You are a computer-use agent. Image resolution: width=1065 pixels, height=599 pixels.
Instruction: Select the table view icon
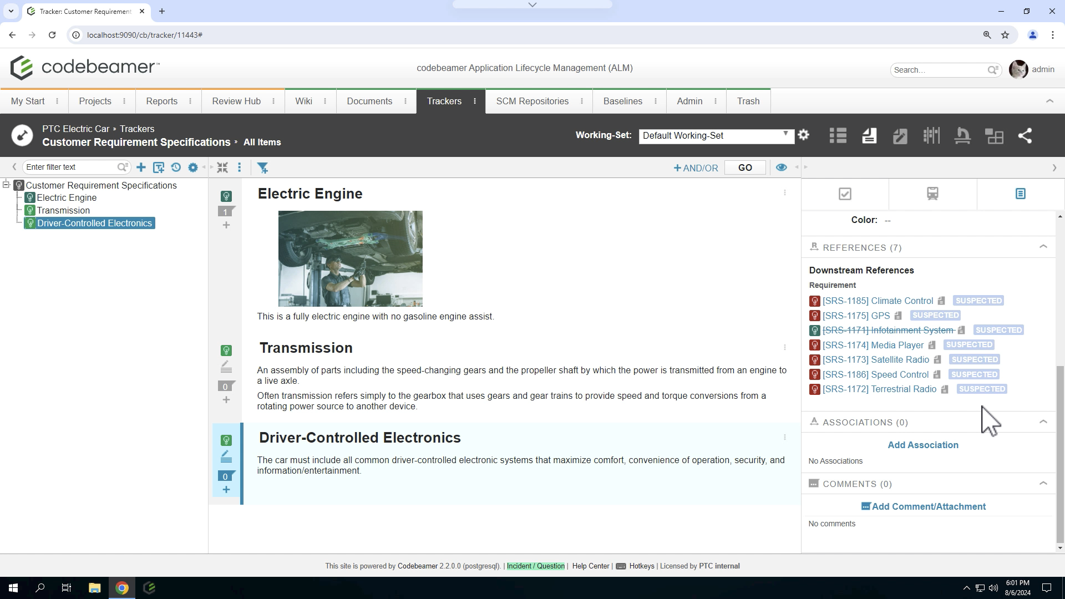click(x=838, y=135)
